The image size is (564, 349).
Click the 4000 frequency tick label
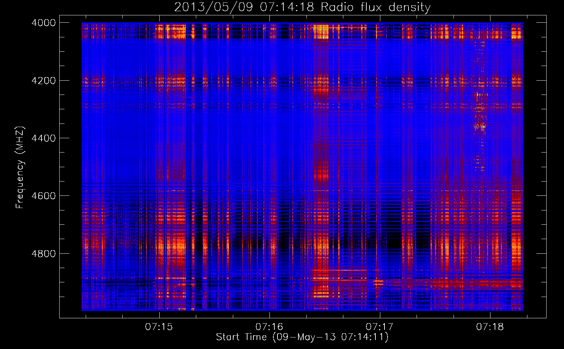tap(43, 23)
